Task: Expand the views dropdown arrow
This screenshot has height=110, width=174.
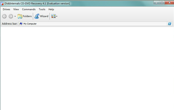Action: pyautogui.click(x=57, y=16)
